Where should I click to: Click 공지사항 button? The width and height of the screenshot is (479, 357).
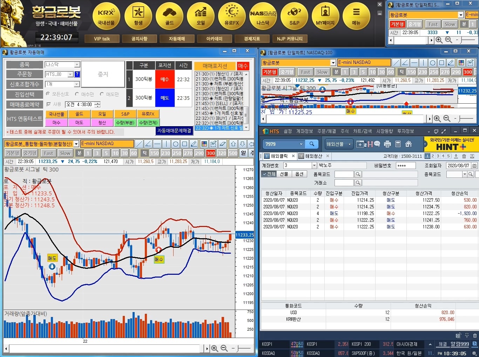tap(139, 39)
